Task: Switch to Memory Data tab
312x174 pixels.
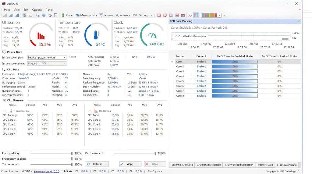Action: click(x=265, y=165)
